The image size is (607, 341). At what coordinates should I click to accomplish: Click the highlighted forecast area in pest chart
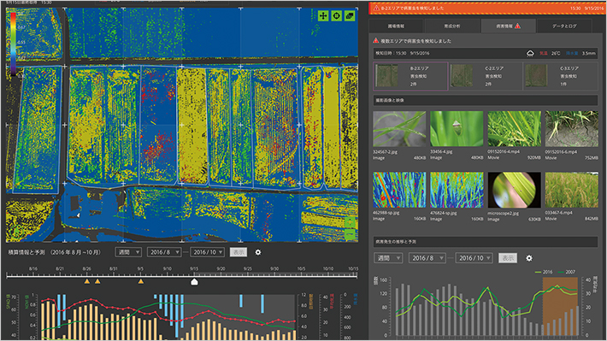[x=560, y=306]
